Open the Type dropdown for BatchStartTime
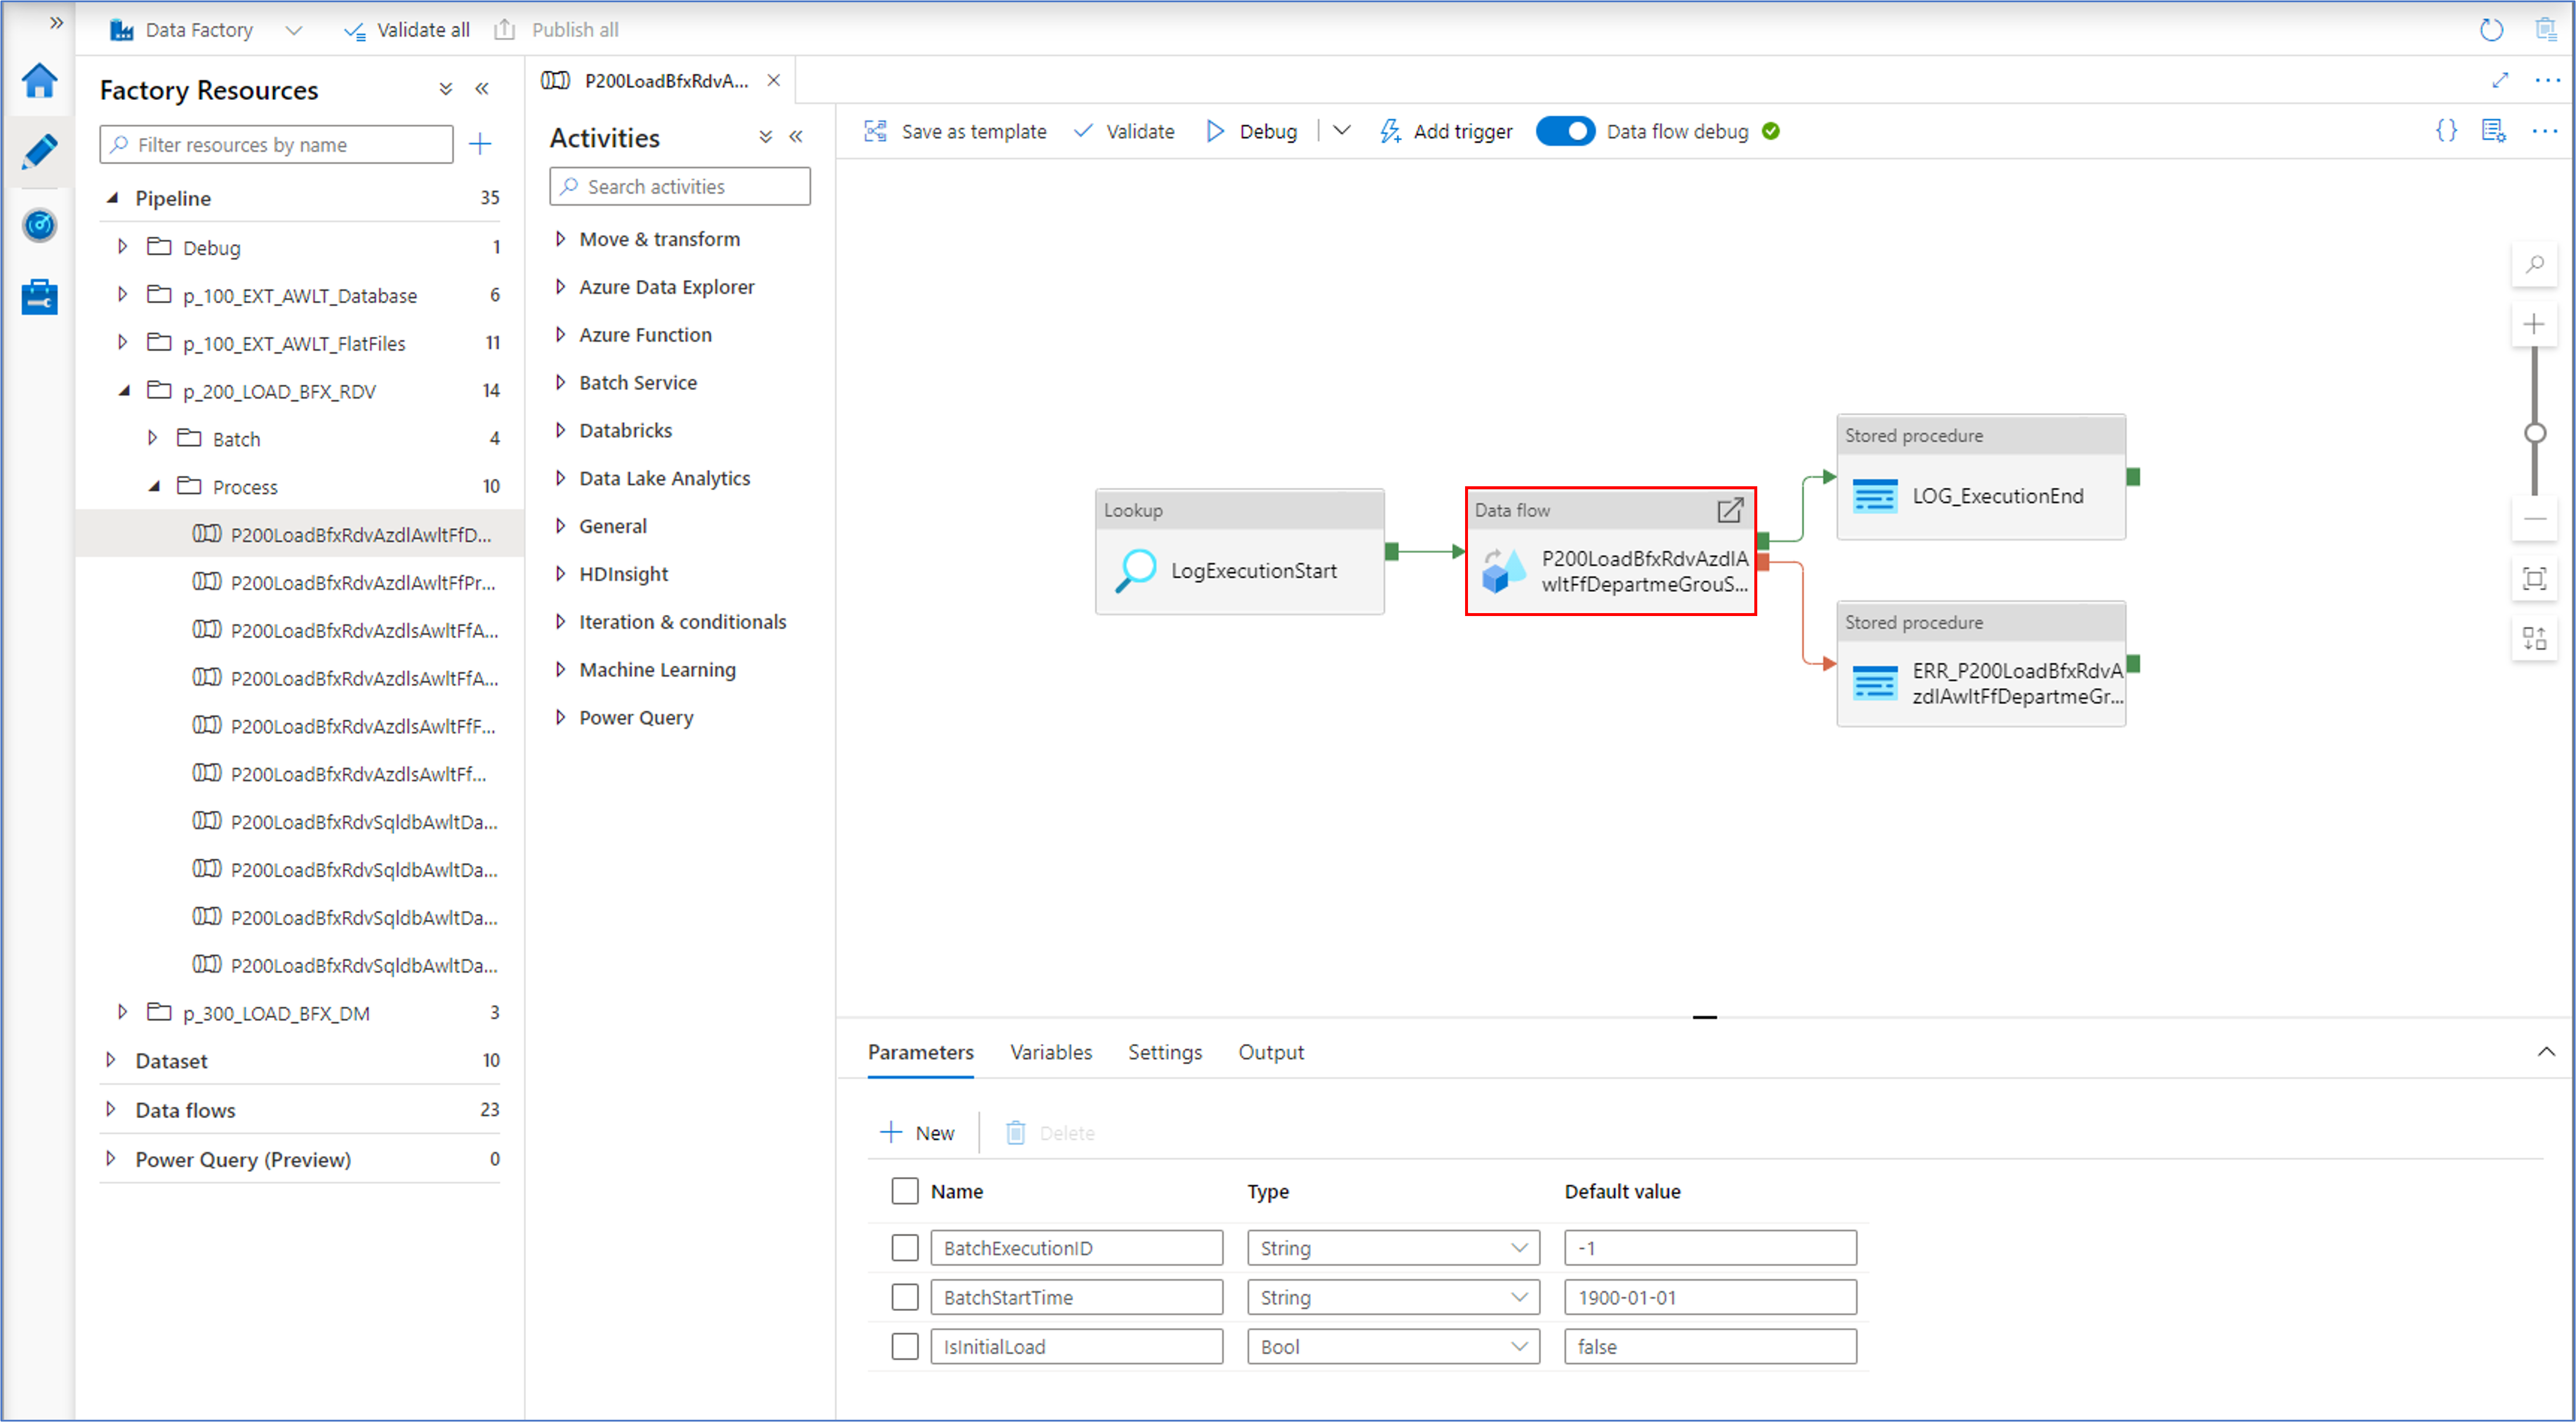Image resolution: width=2576 pixels, height=1422 pixels. [x=1392, y=1298]
